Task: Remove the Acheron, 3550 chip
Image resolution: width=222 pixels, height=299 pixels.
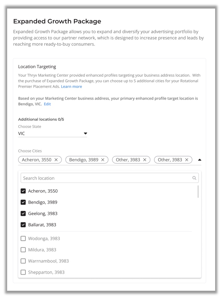Action: 56,160
